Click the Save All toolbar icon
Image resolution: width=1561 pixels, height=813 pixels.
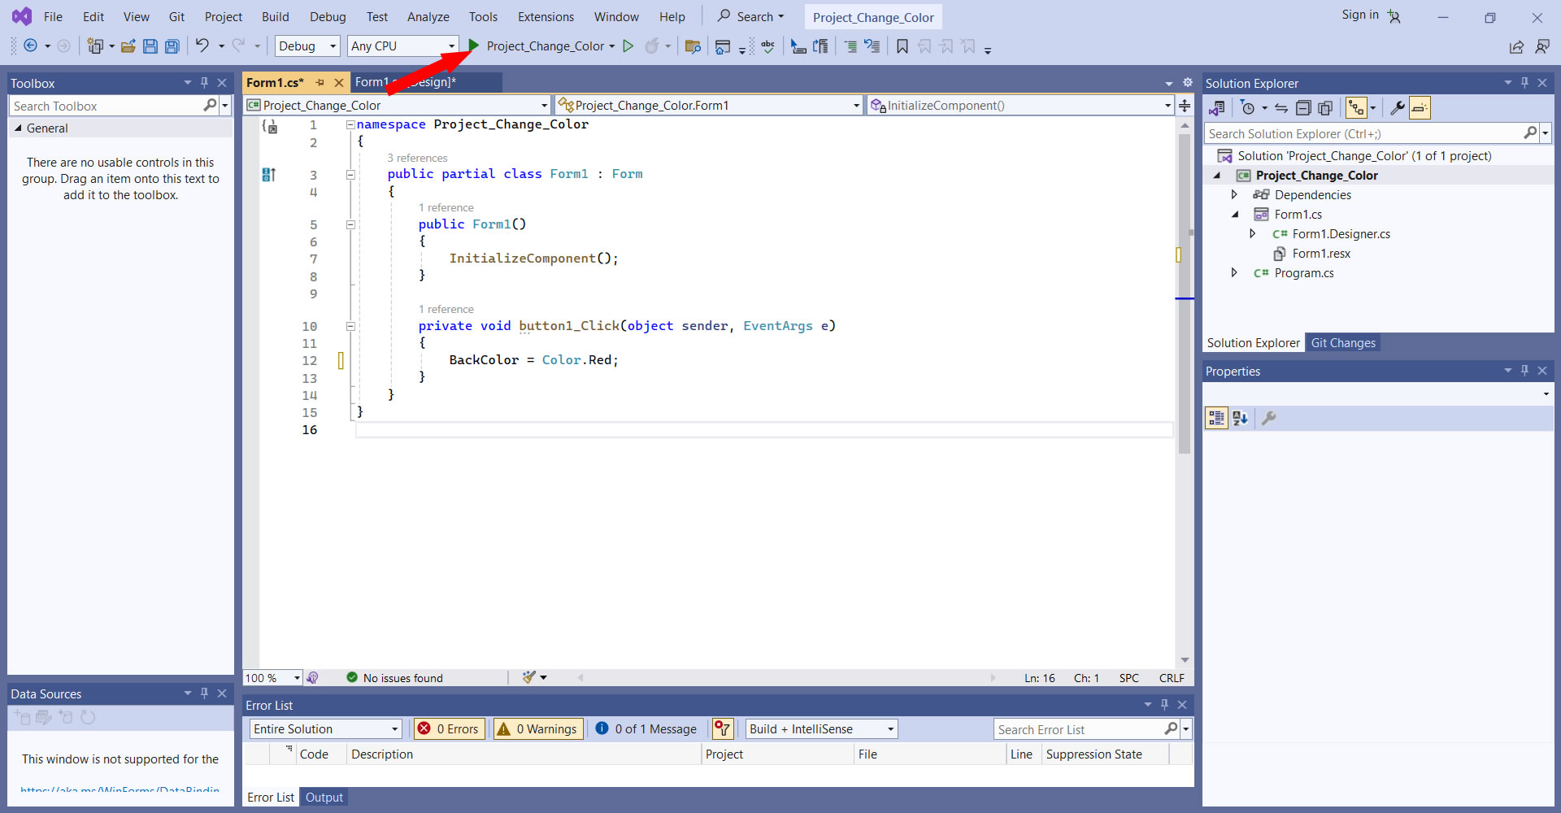172,46
